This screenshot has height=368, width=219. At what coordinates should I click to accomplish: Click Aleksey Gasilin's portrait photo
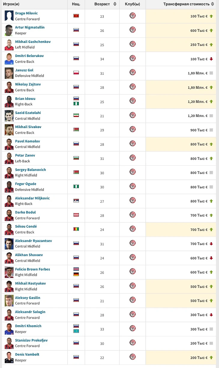tap(9, 301)
